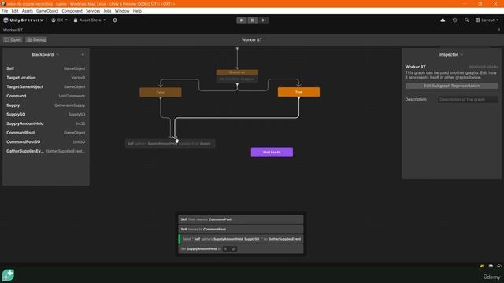
Task: Select the TargetGameObject blackboard variable
Action: (46, 86)
